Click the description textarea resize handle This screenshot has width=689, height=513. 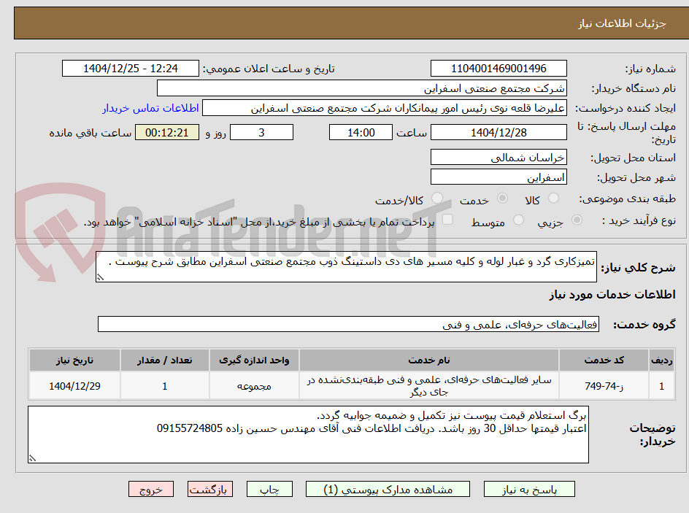[100, 277]
